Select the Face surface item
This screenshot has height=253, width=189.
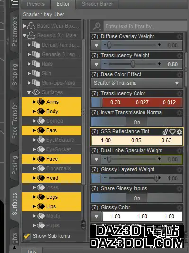point(52,159)
